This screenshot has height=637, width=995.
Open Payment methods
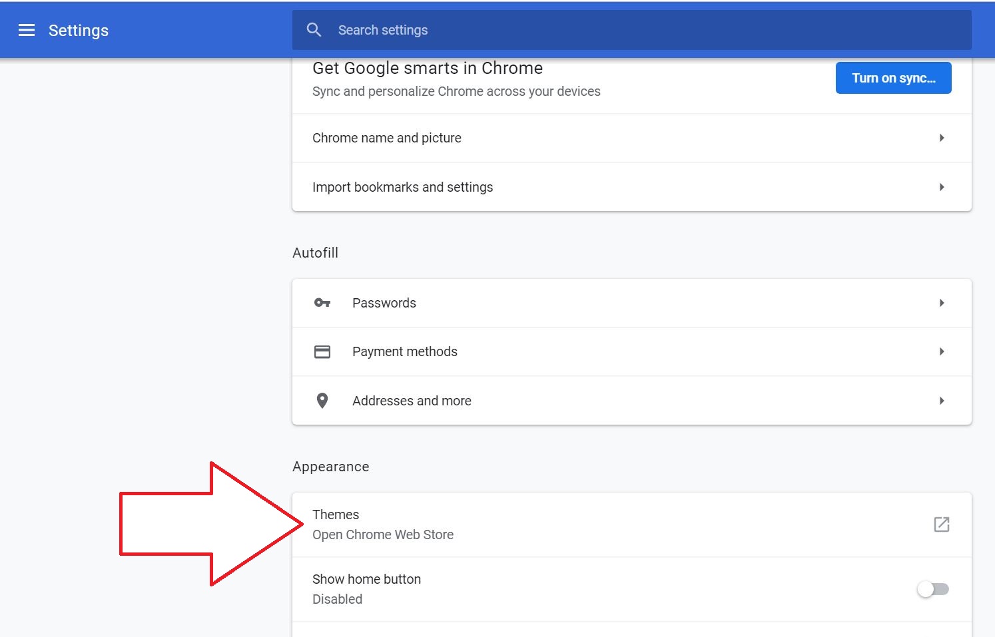click(631, 351)
